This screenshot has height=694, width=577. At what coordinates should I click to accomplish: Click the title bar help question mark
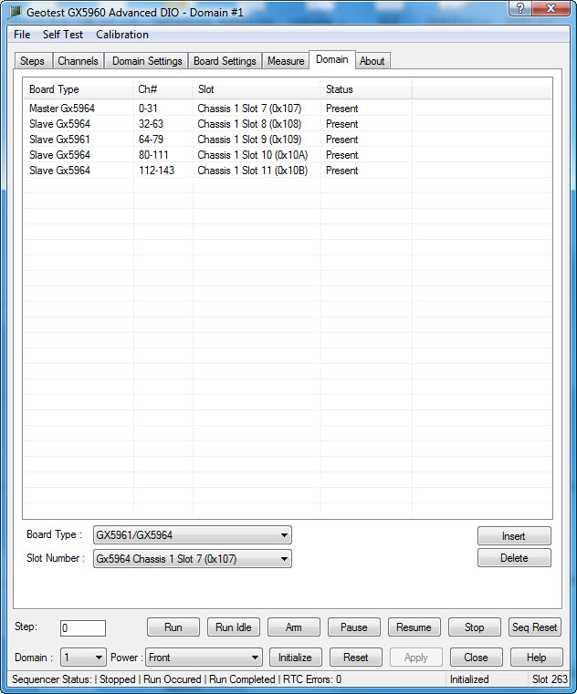[x=520, y=8]
